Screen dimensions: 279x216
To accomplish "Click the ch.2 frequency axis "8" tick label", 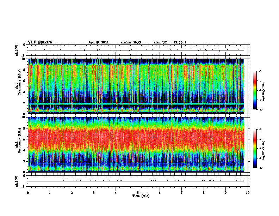I will click(x=25, y=128).
